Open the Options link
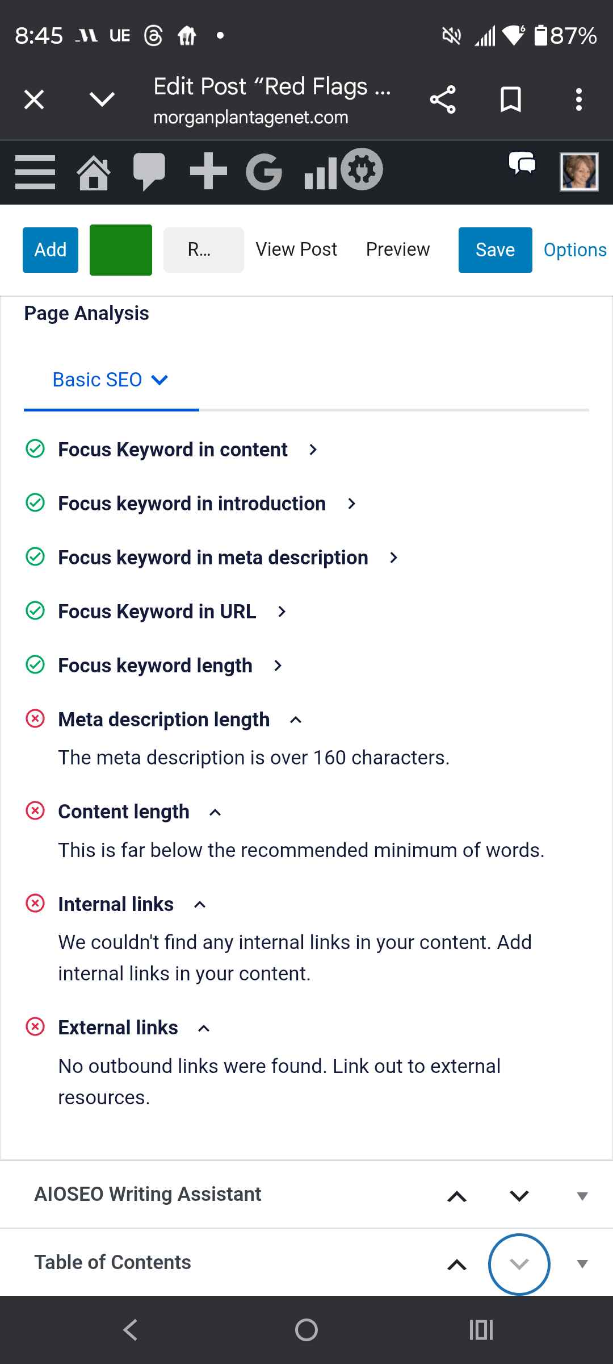 [574, 250]
